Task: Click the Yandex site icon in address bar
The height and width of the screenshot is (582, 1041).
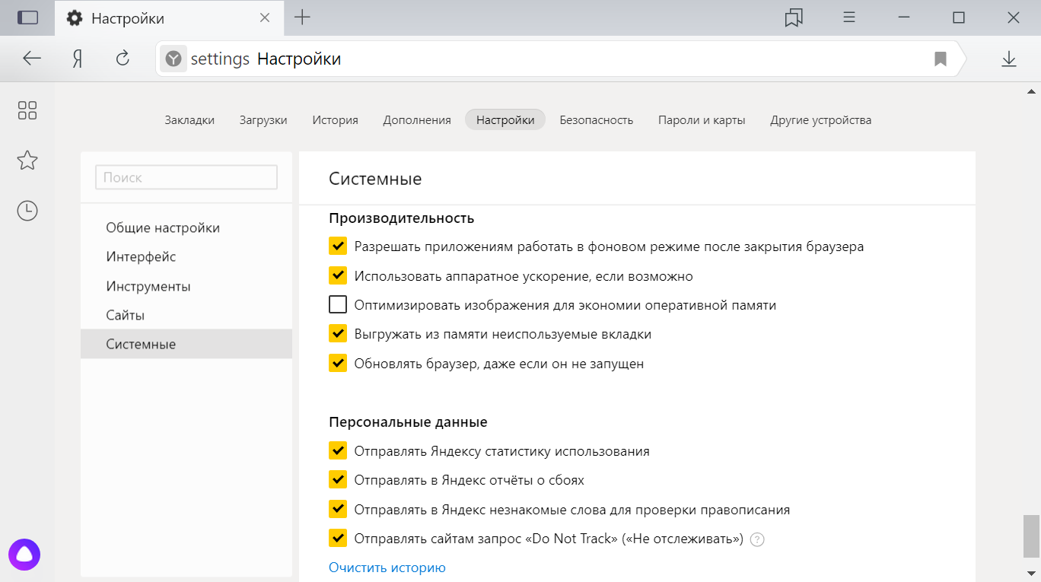Action: click(x=173, y=59)
